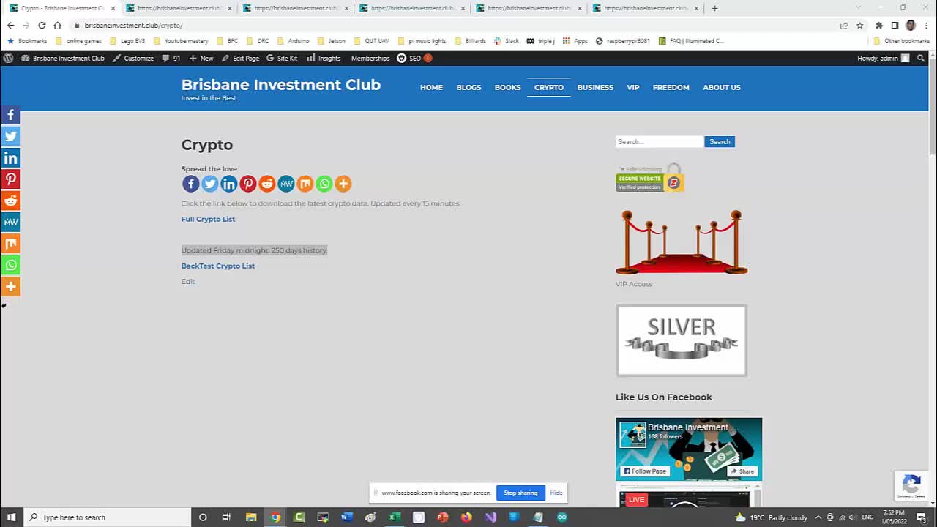Open the BLOGS menu item
The width and height of the screenshot is (937, 527).
[468, 87]
